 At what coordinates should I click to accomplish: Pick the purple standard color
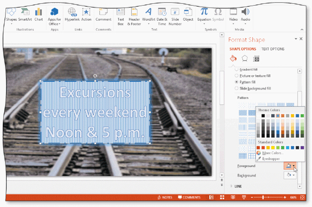pyautogui.click(x=302, y=148)
